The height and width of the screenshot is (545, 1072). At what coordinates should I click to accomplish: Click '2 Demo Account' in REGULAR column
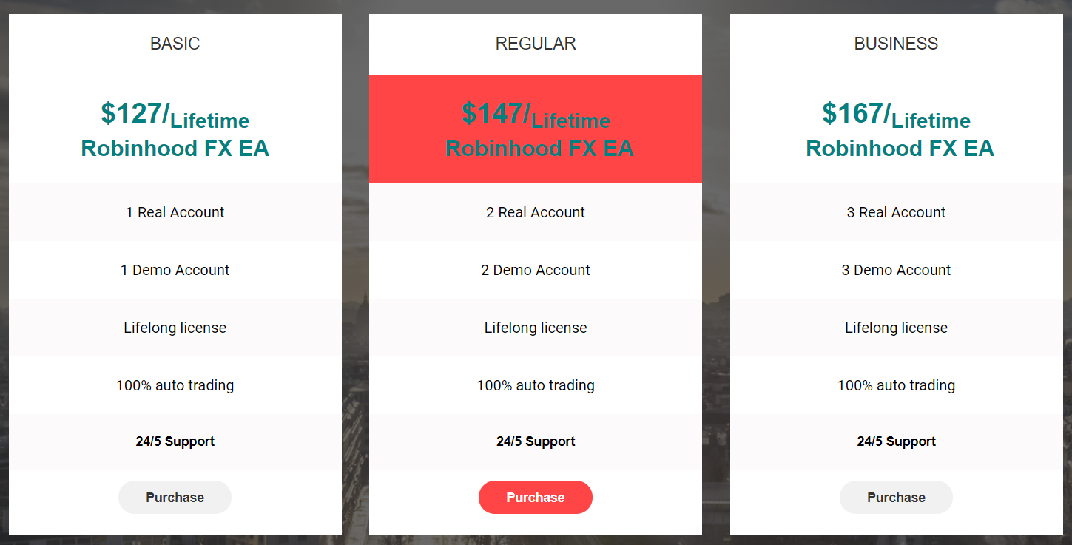pyautogui.click(x=535, y=270)
